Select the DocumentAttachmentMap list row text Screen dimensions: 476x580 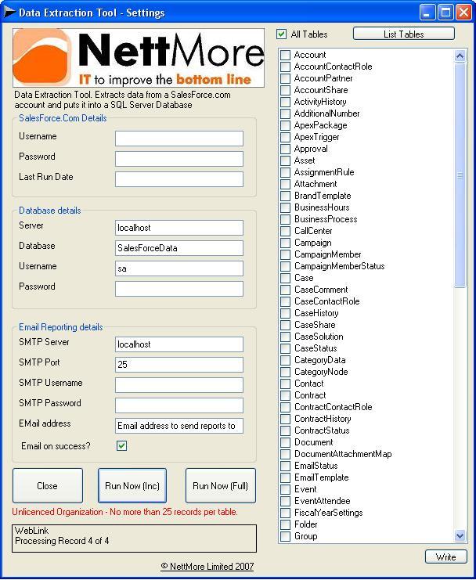click(343, 454)
